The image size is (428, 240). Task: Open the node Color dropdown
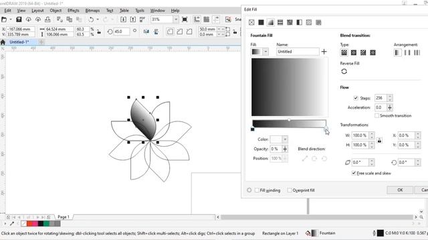point(285,139)
